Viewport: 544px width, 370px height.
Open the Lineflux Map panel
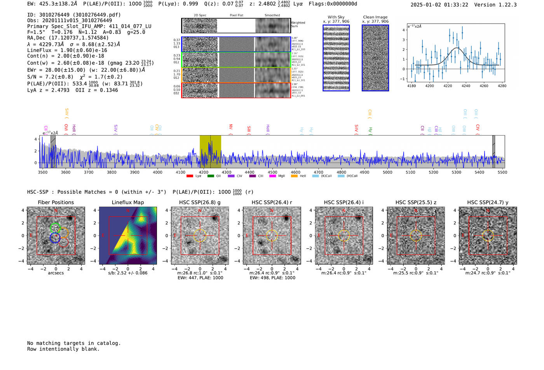tap(128, 235)
